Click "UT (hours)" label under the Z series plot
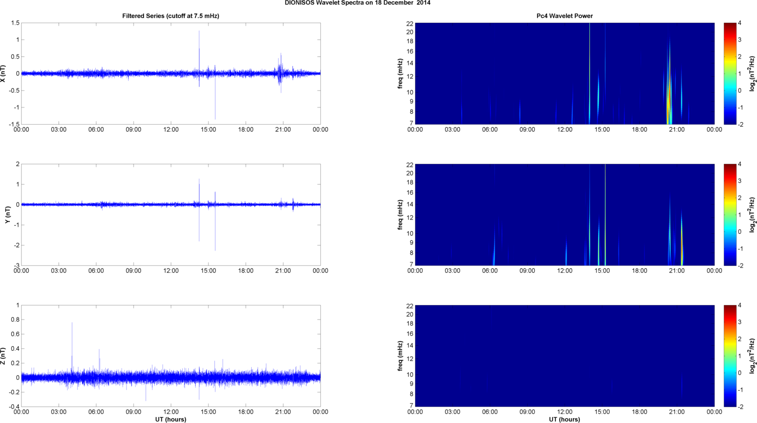The image size is (757, 423). pos(171,419)
